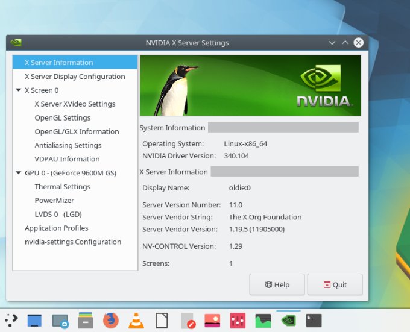The height and width of the screenshot is (332, 410).
Task: Collapse the GPU 0 tree branch
Action: pos(18,173)
